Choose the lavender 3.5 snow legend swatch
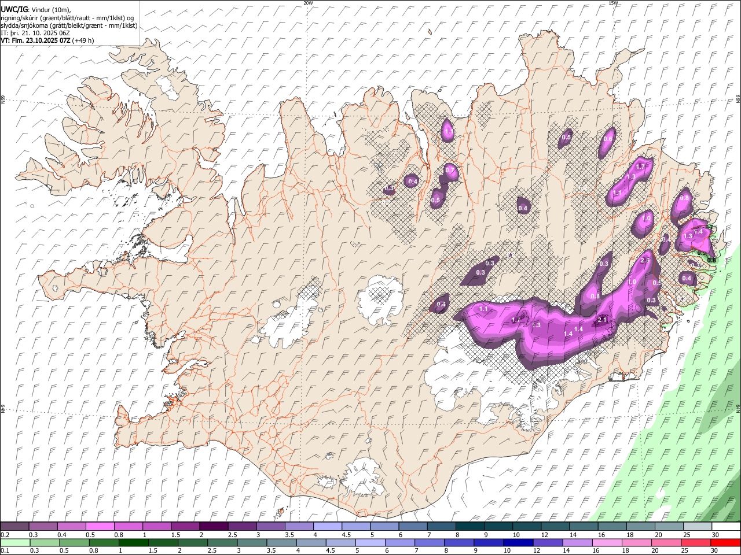 (x=298, y=527)
